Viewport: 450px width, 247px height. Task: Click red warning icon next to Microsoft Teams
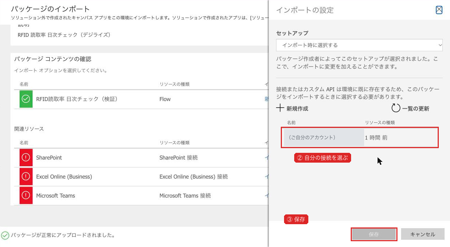[x=26, y=195]
